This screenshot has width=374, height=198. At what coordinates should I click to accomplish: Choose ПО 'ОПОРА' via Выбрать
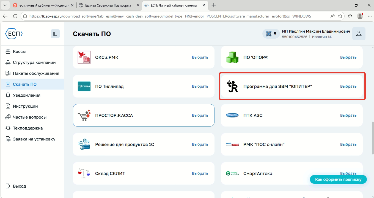point(348,57)
